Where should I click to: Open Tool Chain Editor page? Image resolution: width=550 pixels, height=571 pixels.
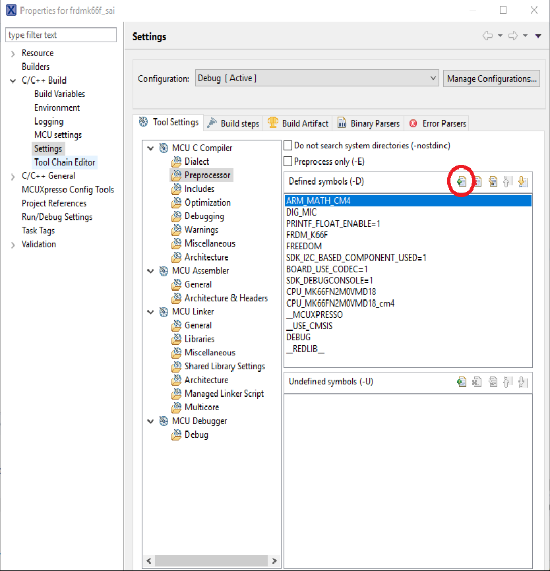65,162
